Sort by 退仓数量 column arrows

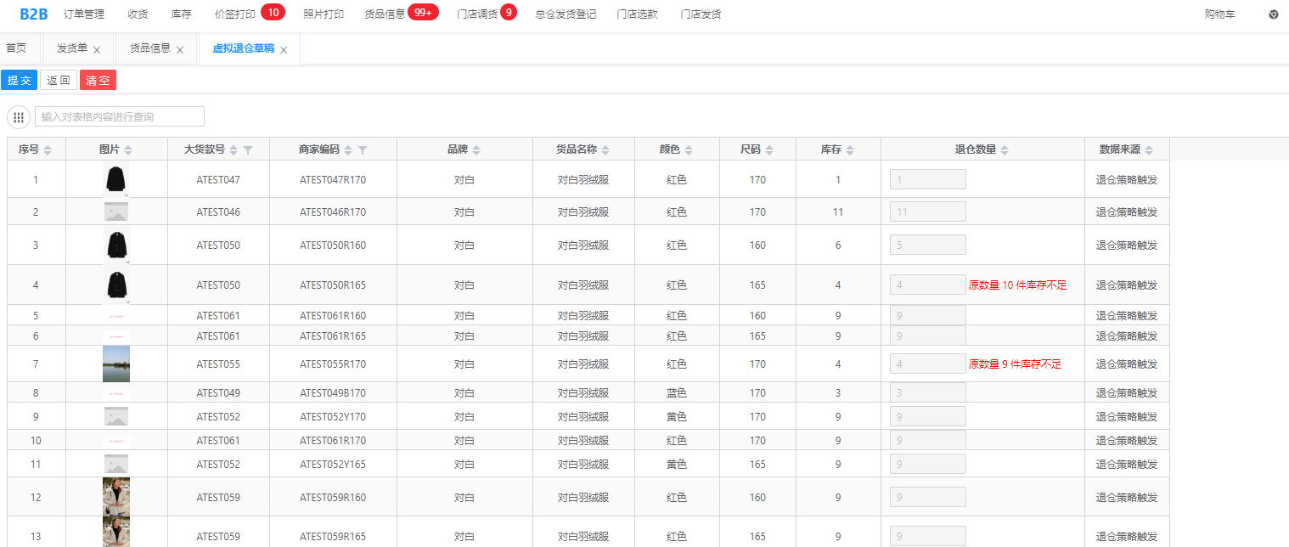coord(1005,150)
